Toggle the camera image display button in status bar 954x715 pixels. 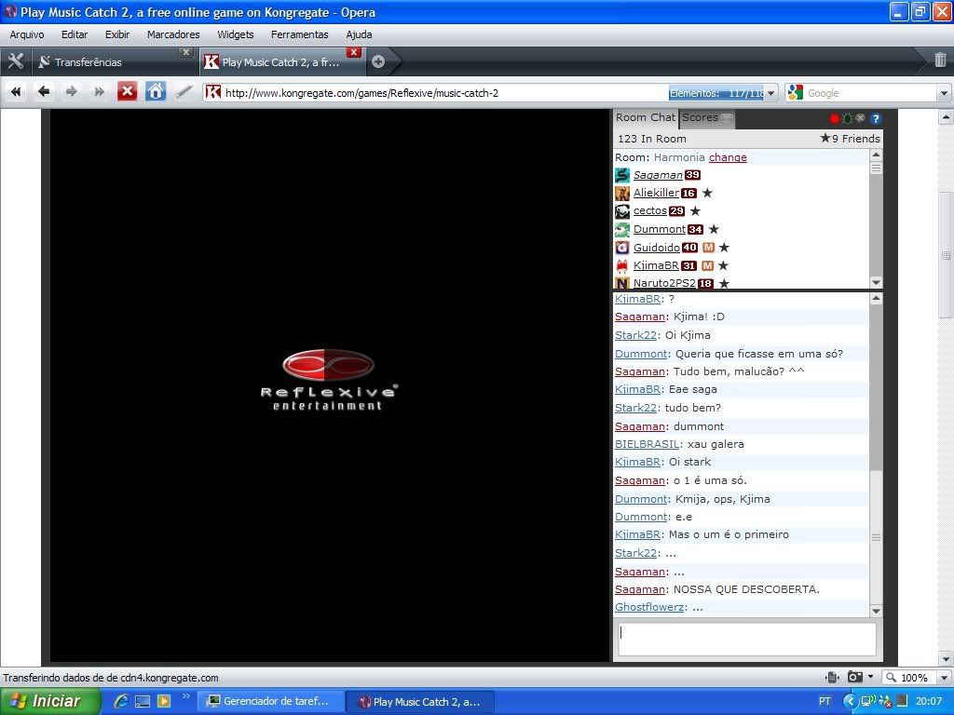(855, 678)
